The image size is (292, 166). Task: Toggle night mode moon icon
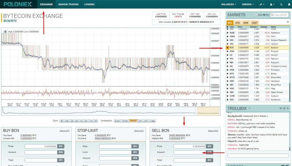click(281, 4)
